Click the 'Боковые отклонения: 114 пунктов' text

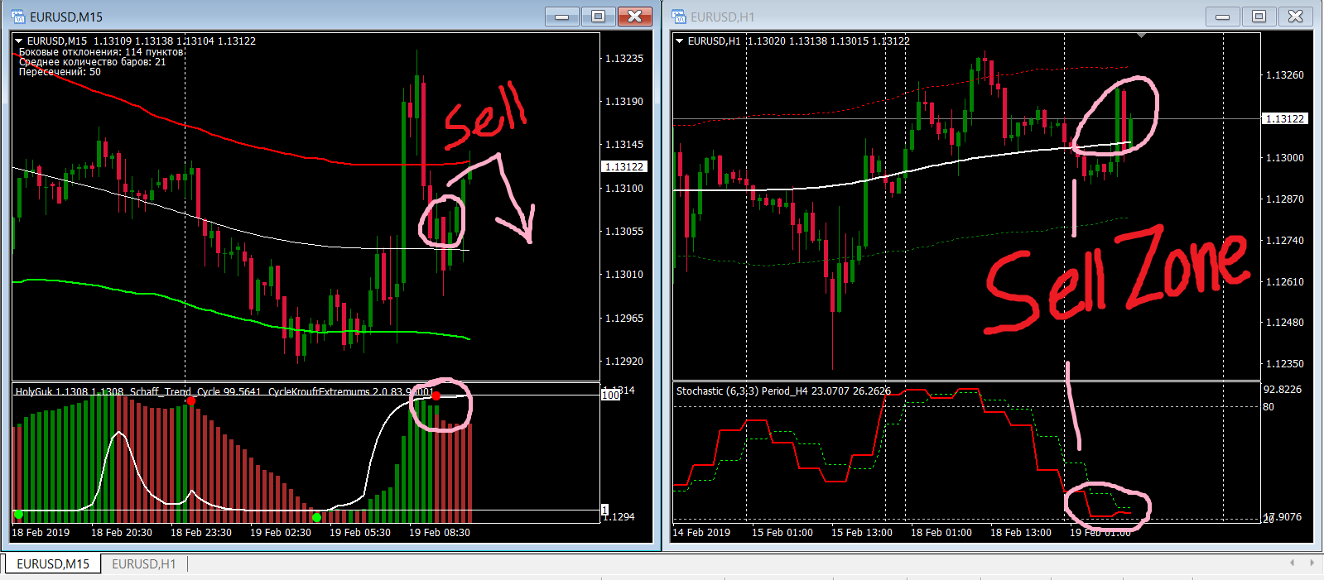click(101, 51)
